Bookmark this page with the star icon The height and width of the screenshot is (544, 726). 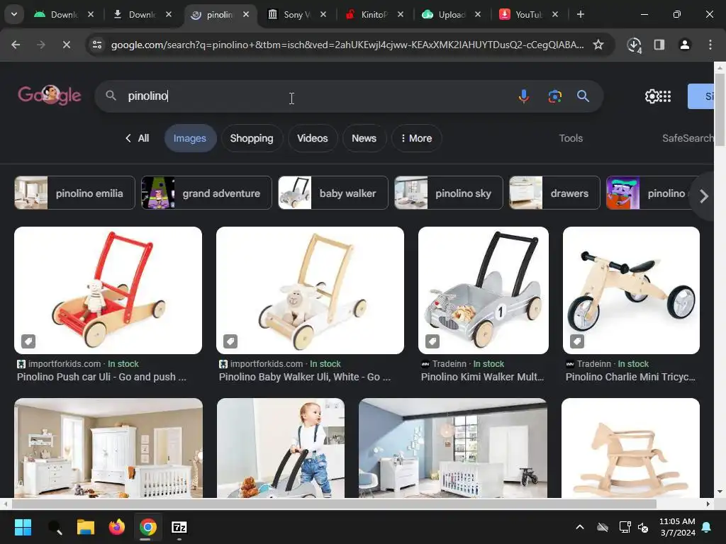598,45
